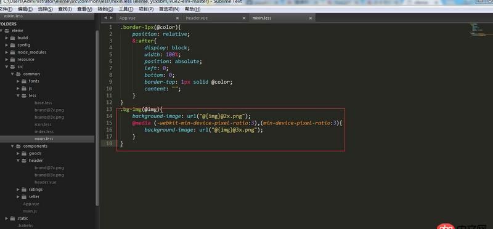Open brand@2x.png under less folder

tap(49, 110)
